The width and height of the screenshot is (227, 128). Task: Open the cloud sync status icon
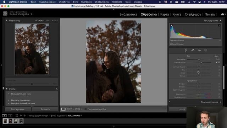pyautogui.click(x=222, y=14)
